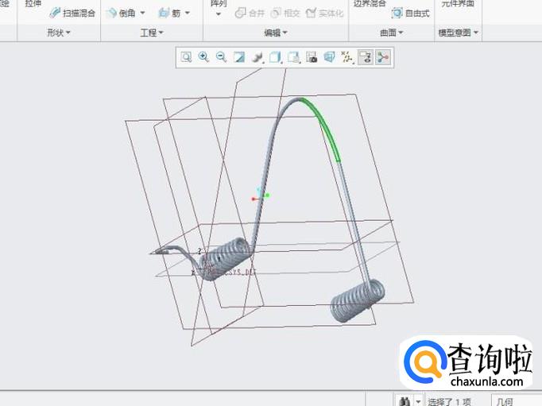Click the Solidify (实体化) button

tap(325, 14)
